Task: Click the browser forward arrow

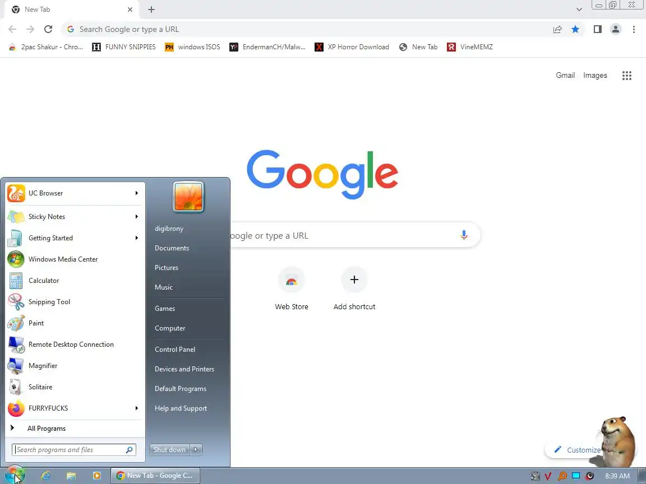Action: point(30,29)
